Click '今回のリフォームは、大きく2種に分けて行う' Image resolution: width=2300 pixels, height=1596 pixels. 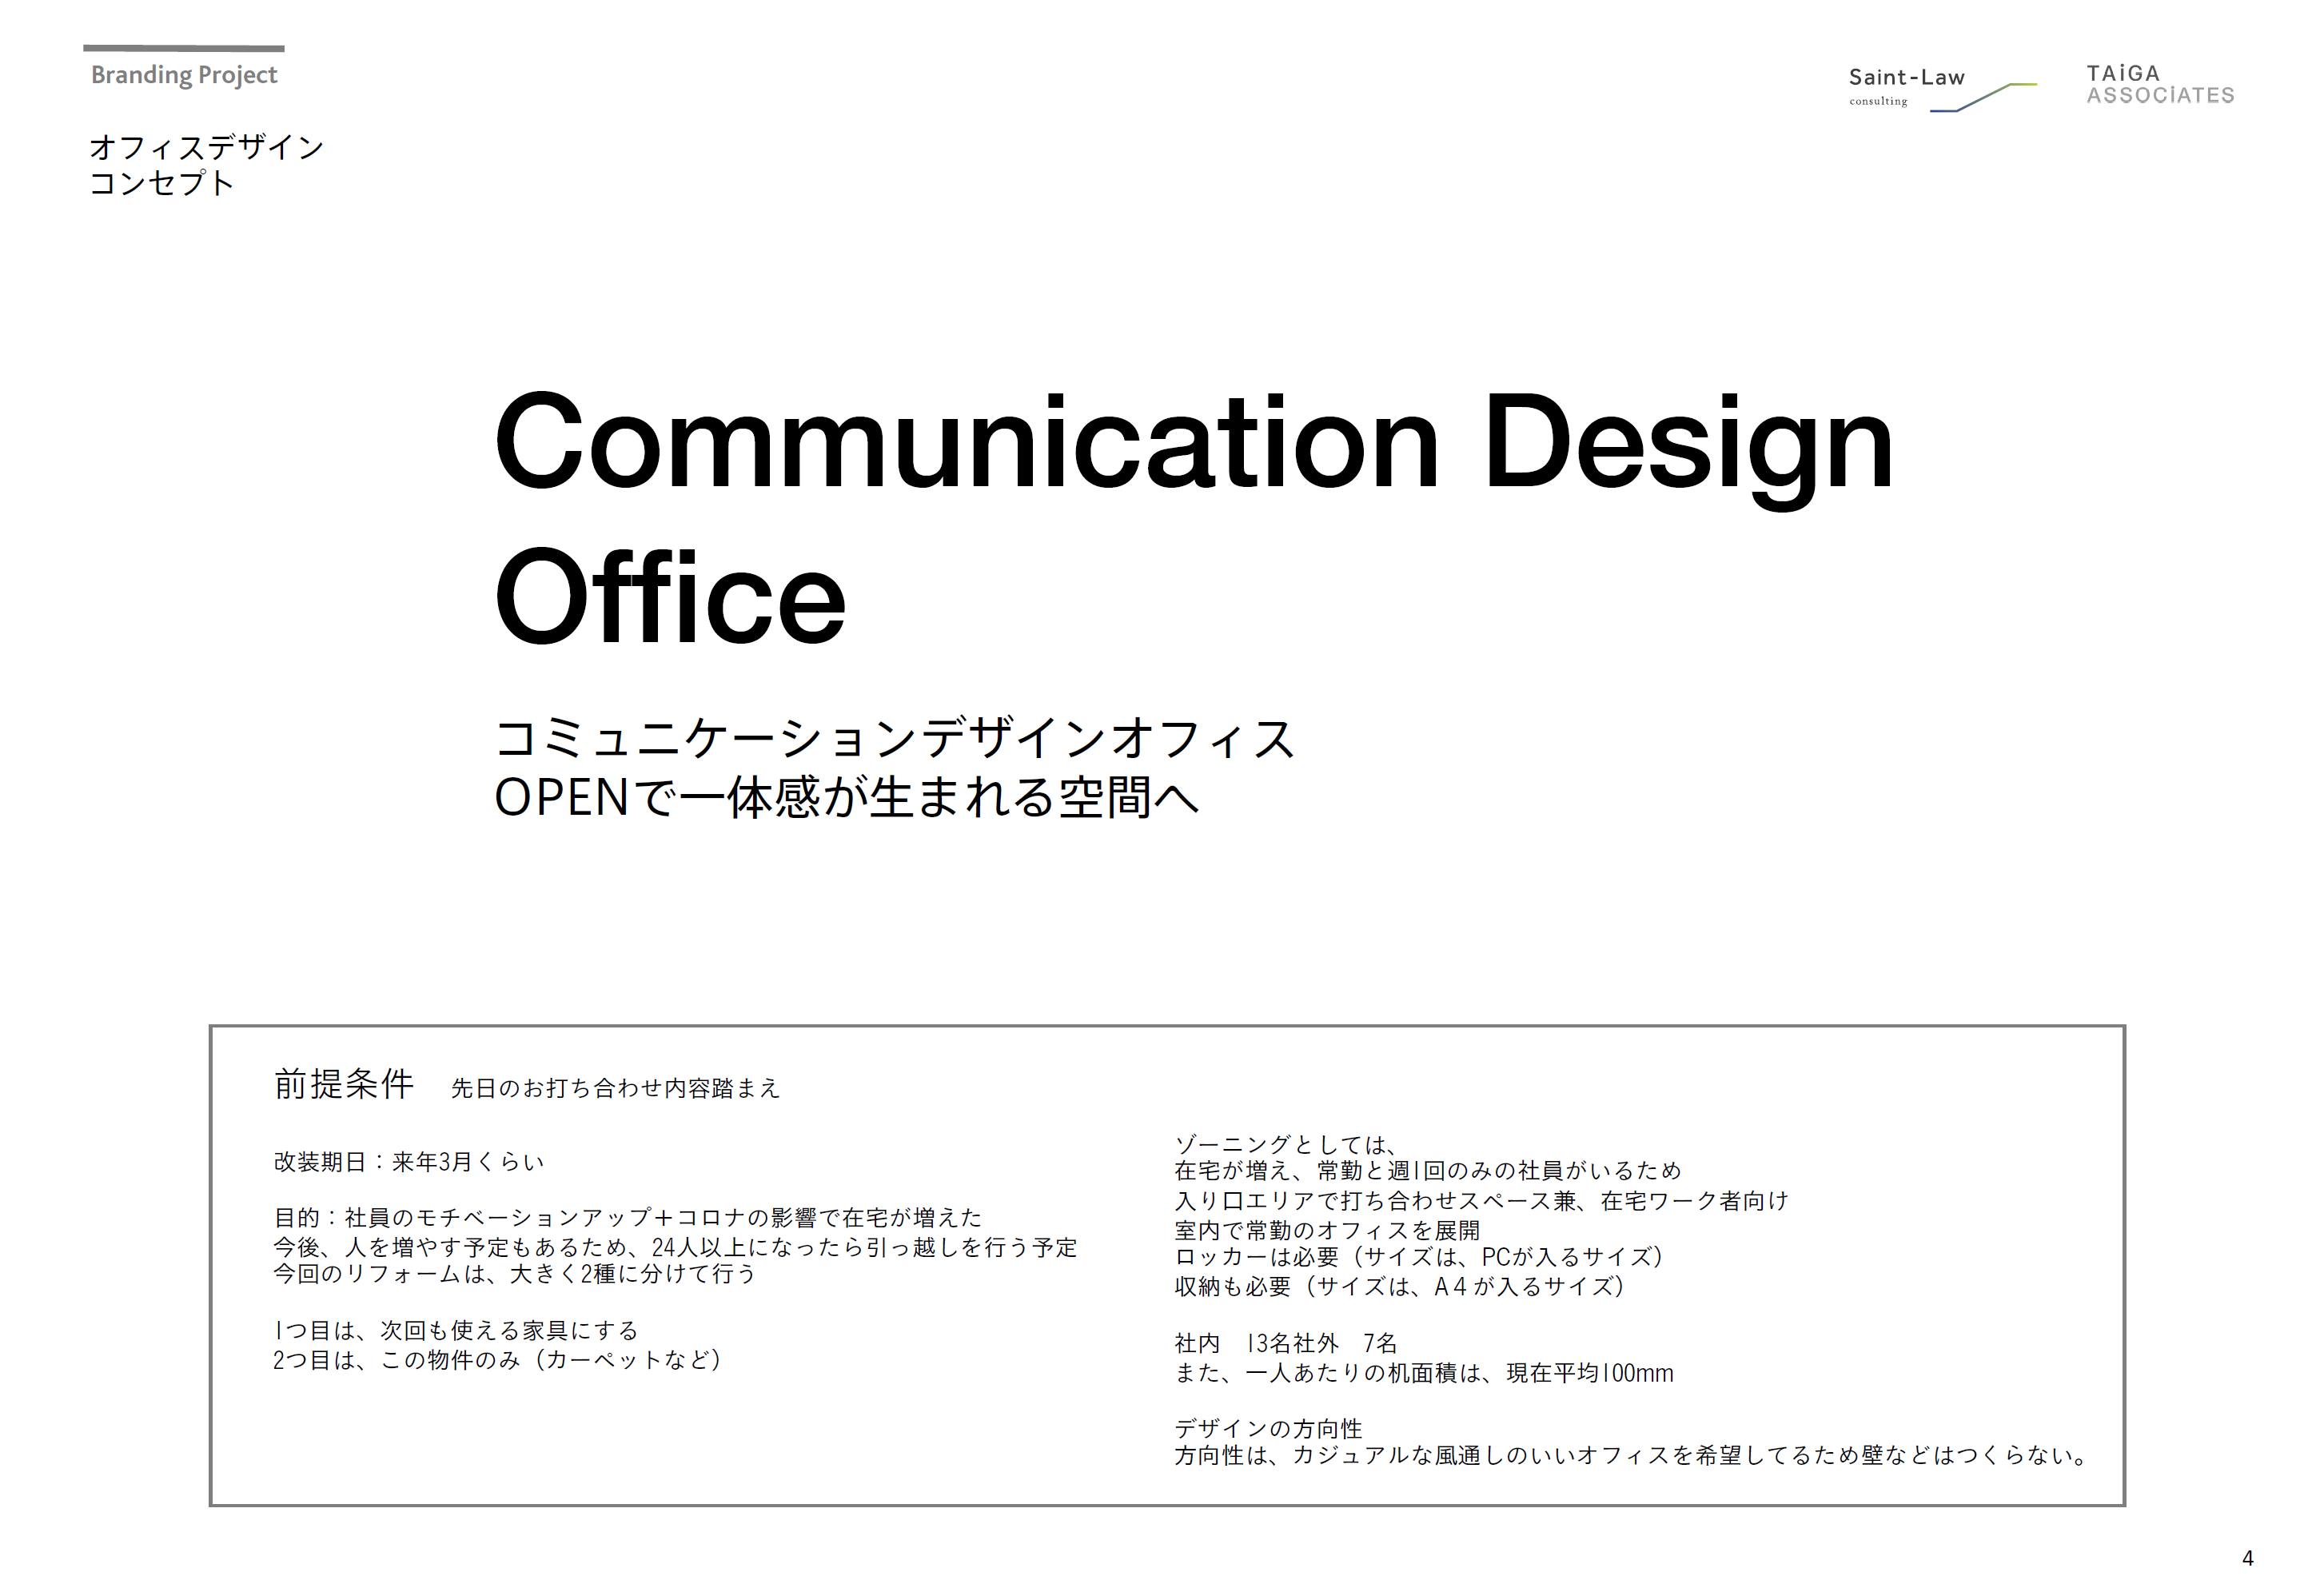click(x=514, y=1274)
